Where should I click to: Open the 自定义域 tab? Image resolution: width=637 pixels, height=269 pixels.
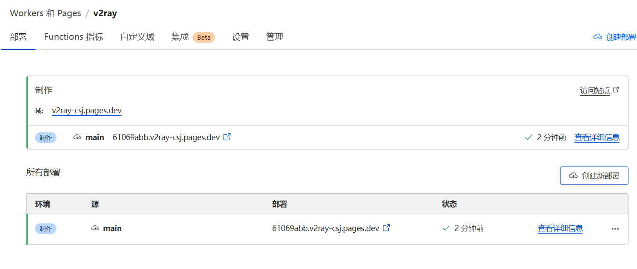137,37
